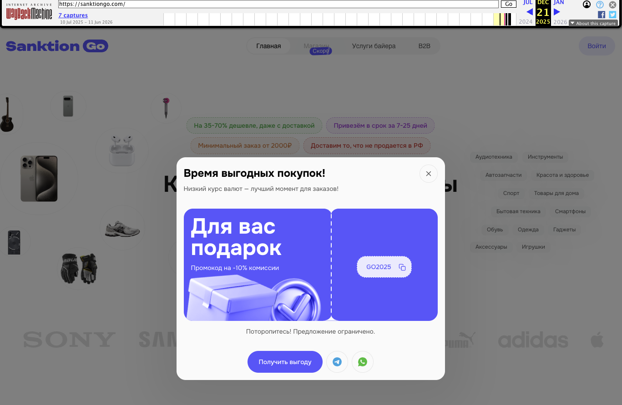The width and height of the screenshot is (622, 405).
Task: Select the Одежда category chip
Action: pyautogui.click(x=528, y=230)
